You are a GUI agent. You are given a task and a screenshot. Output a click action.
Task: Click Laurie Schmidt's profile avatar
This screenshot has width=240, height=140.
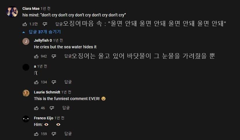click(x=26, y=93)
